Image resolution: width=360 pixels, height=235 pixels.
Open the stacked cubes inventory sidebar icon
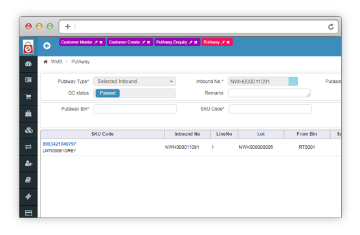(28, 130)
